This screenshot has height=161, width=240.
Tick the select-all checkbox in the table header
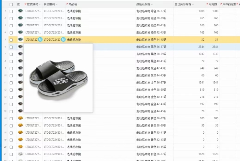click(11, 4)
